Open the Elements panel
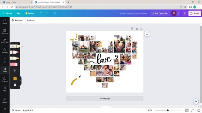The width and height of the screenshot is (202, 113). coord(5,31)
